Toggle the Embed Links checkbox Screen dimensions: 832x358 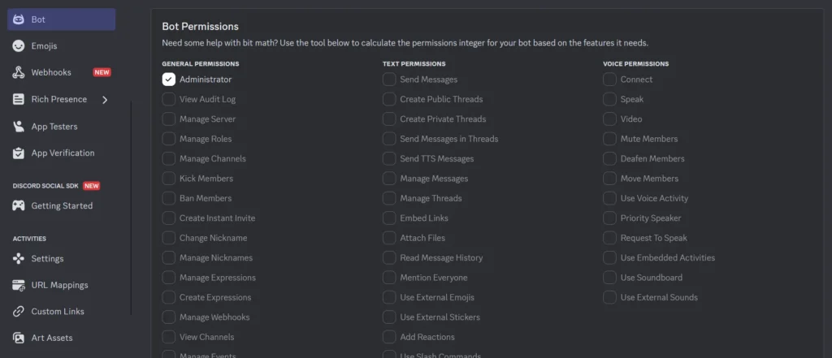pos(389,218)
